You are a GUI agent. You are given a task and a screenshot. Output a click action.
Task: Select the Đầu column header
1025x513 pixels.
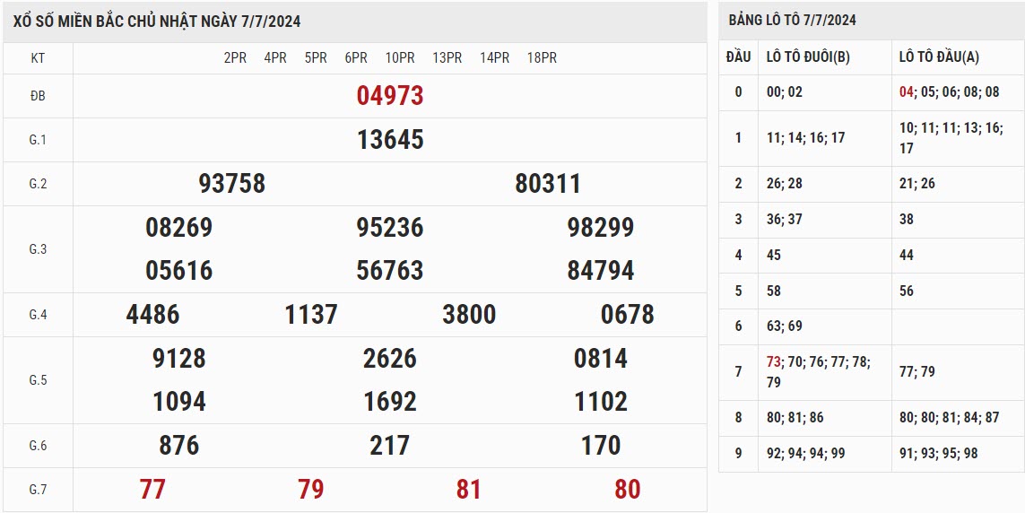[738, 57]
